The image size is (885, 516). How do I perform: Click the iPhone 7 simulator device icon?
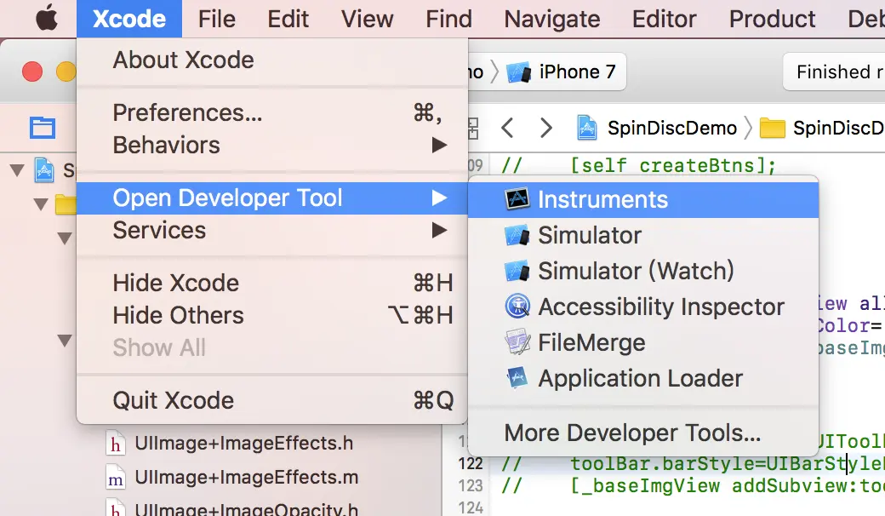[519, 72]
